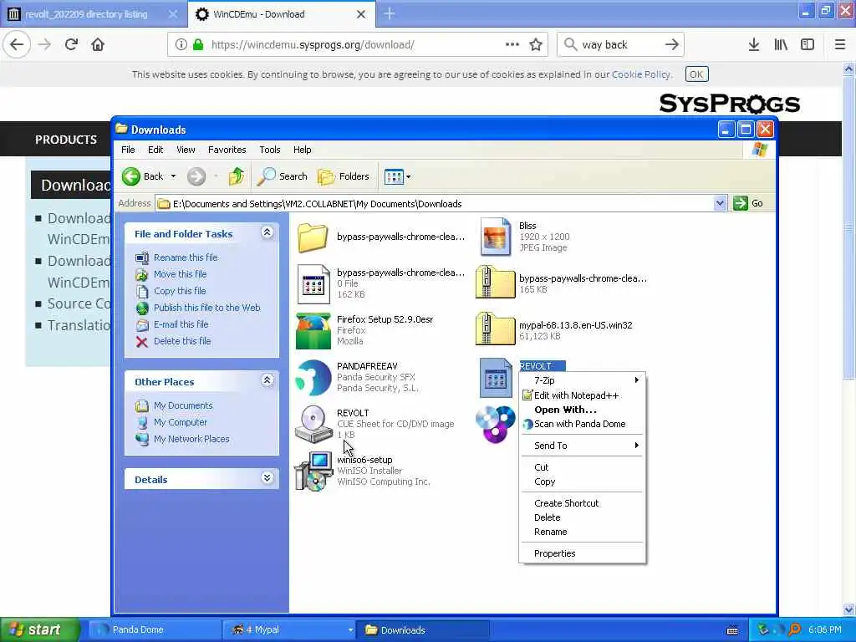Choose Delete from the context menu

(582, 517)
